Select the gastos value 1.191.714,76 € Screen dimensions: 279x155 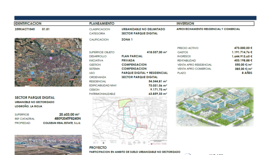pyautogui.click(x=242, y=52)
